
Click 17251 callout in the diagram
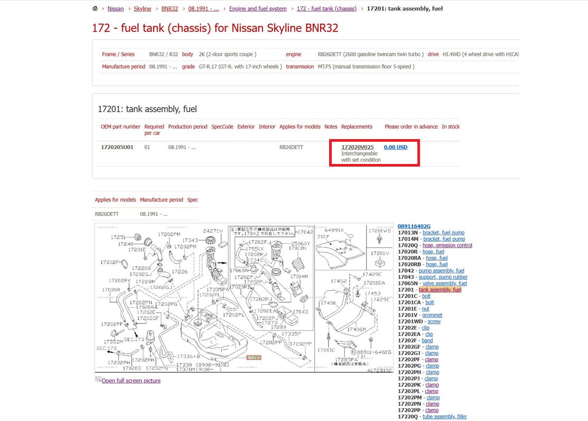[x=118, y=237]
